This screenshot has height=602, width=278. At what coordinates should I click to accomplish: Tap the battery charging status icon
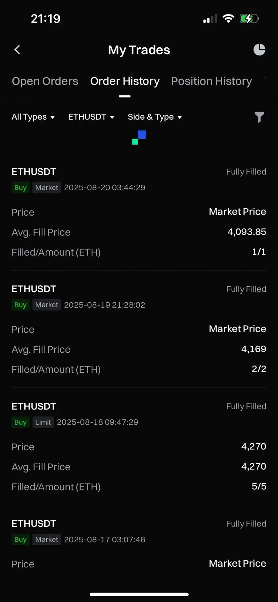pyautogui.click(x=249, y=18)
